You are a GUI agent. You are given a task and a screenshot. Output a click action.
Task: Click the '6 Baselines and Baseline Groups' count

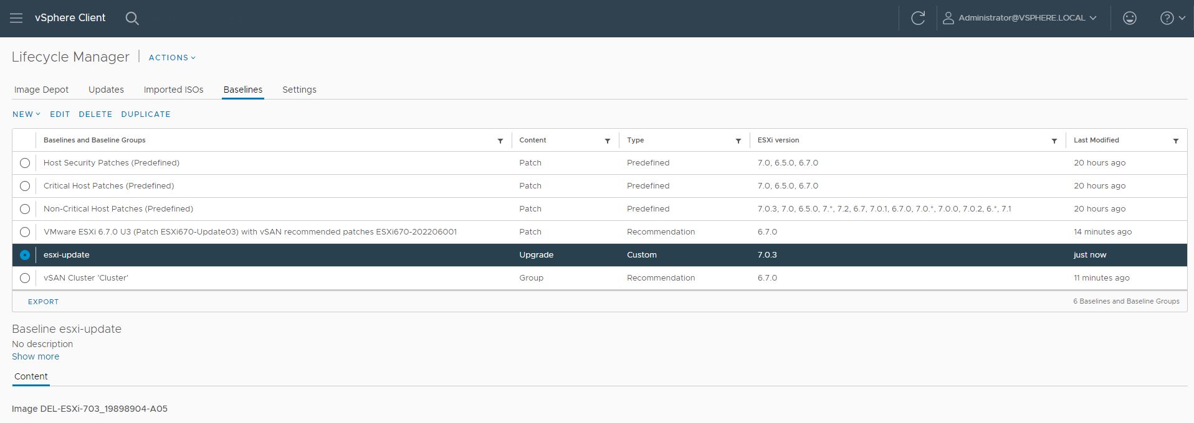[x=1126, y=301]
